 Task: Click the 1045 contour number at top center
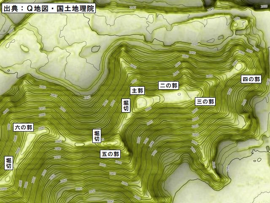133,8
